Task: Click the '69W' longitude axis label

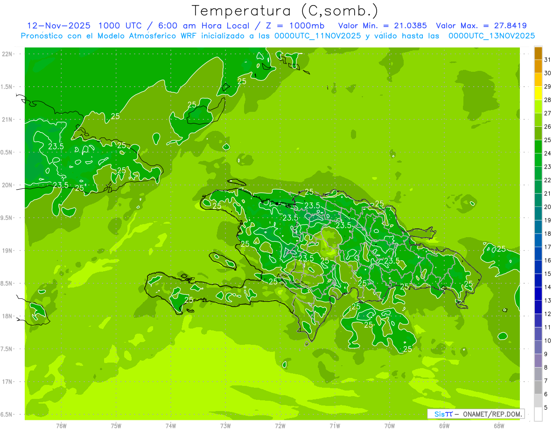Action: tap(444, 425)
